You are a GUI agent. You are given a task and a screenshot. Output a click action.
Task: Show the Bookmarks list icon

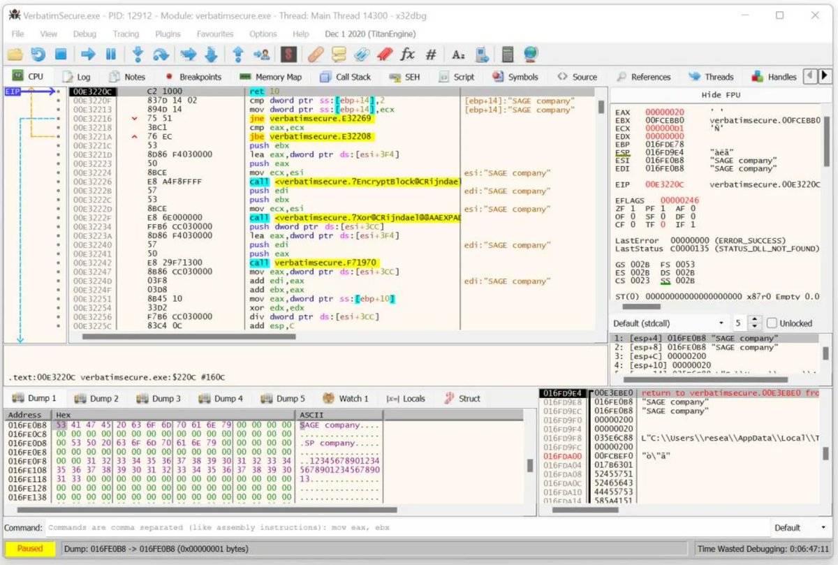(384, 54)
